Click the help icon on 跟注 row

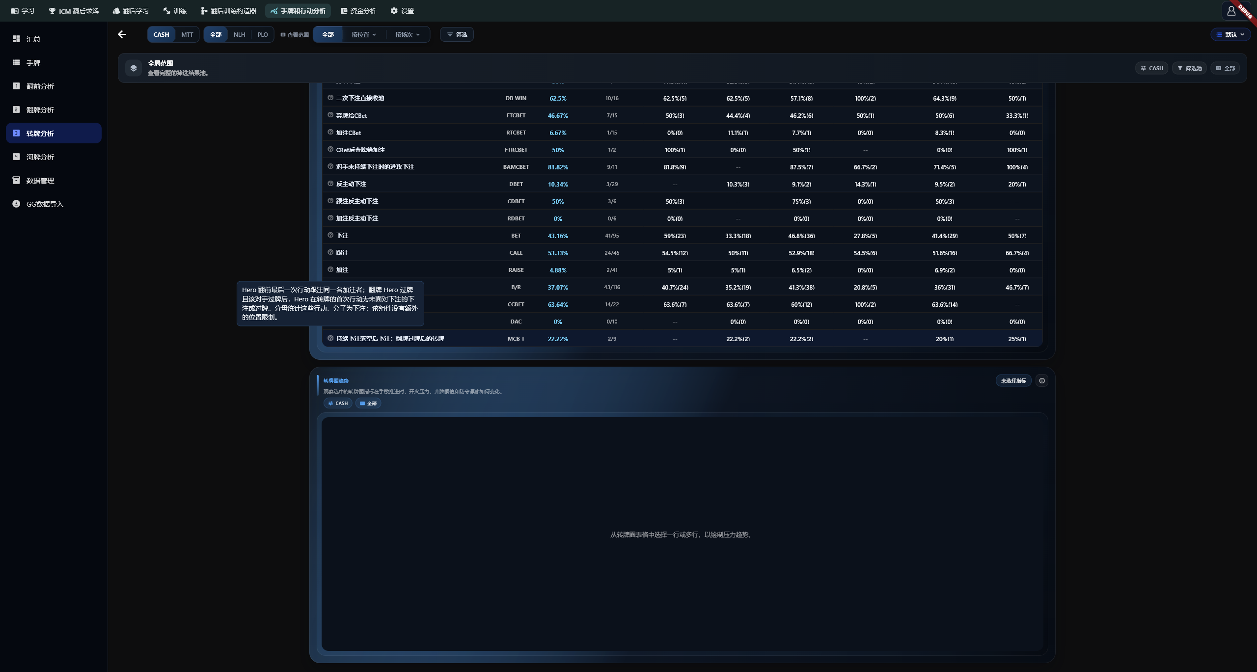(x=330, y=252)
